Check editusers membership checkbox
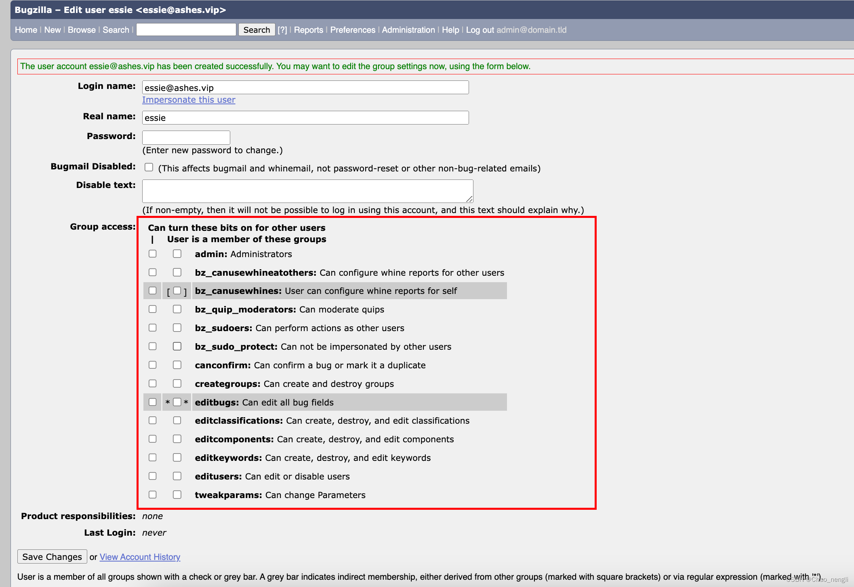The width and height of the screenshot is (854, 587). pyautogui.click(x=177, y=476)
